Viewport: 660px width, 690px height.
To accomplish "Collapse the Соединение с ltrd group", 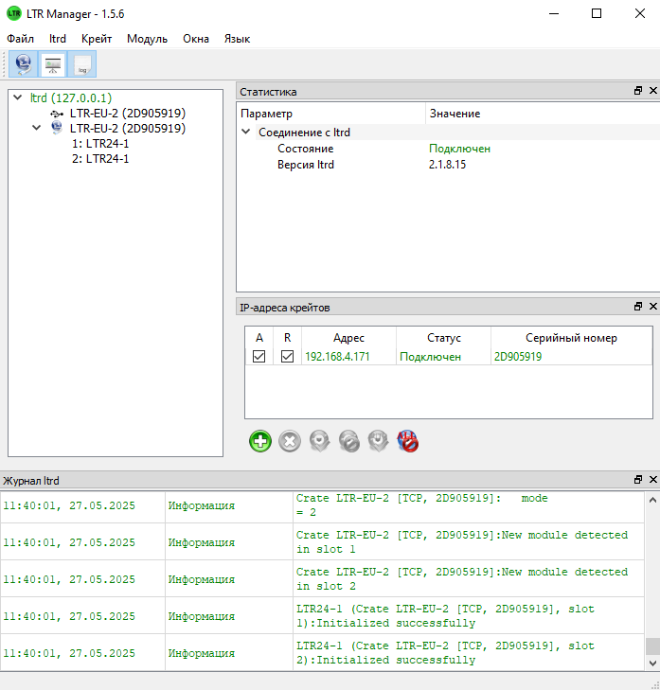I will coord(246,132).
